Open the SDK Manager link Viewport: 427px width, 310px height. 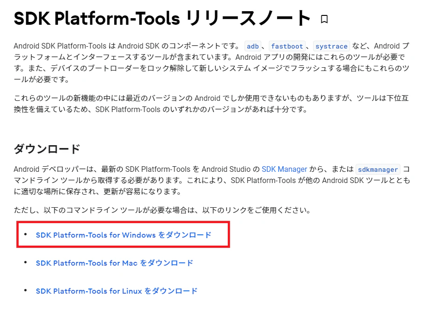[284, 169]
